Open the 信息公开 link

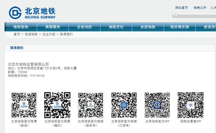point(200,8)
